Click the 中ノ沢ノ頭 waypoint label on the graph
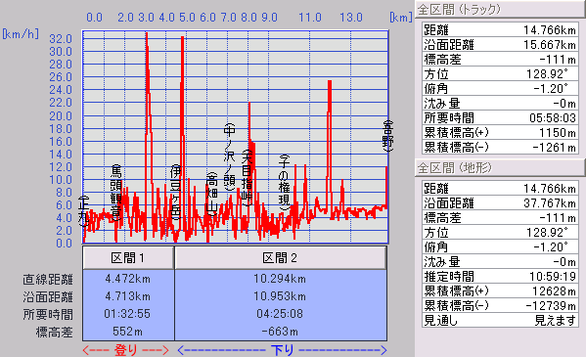The width and height of the screenshot is (586, 357). (230, 157)
